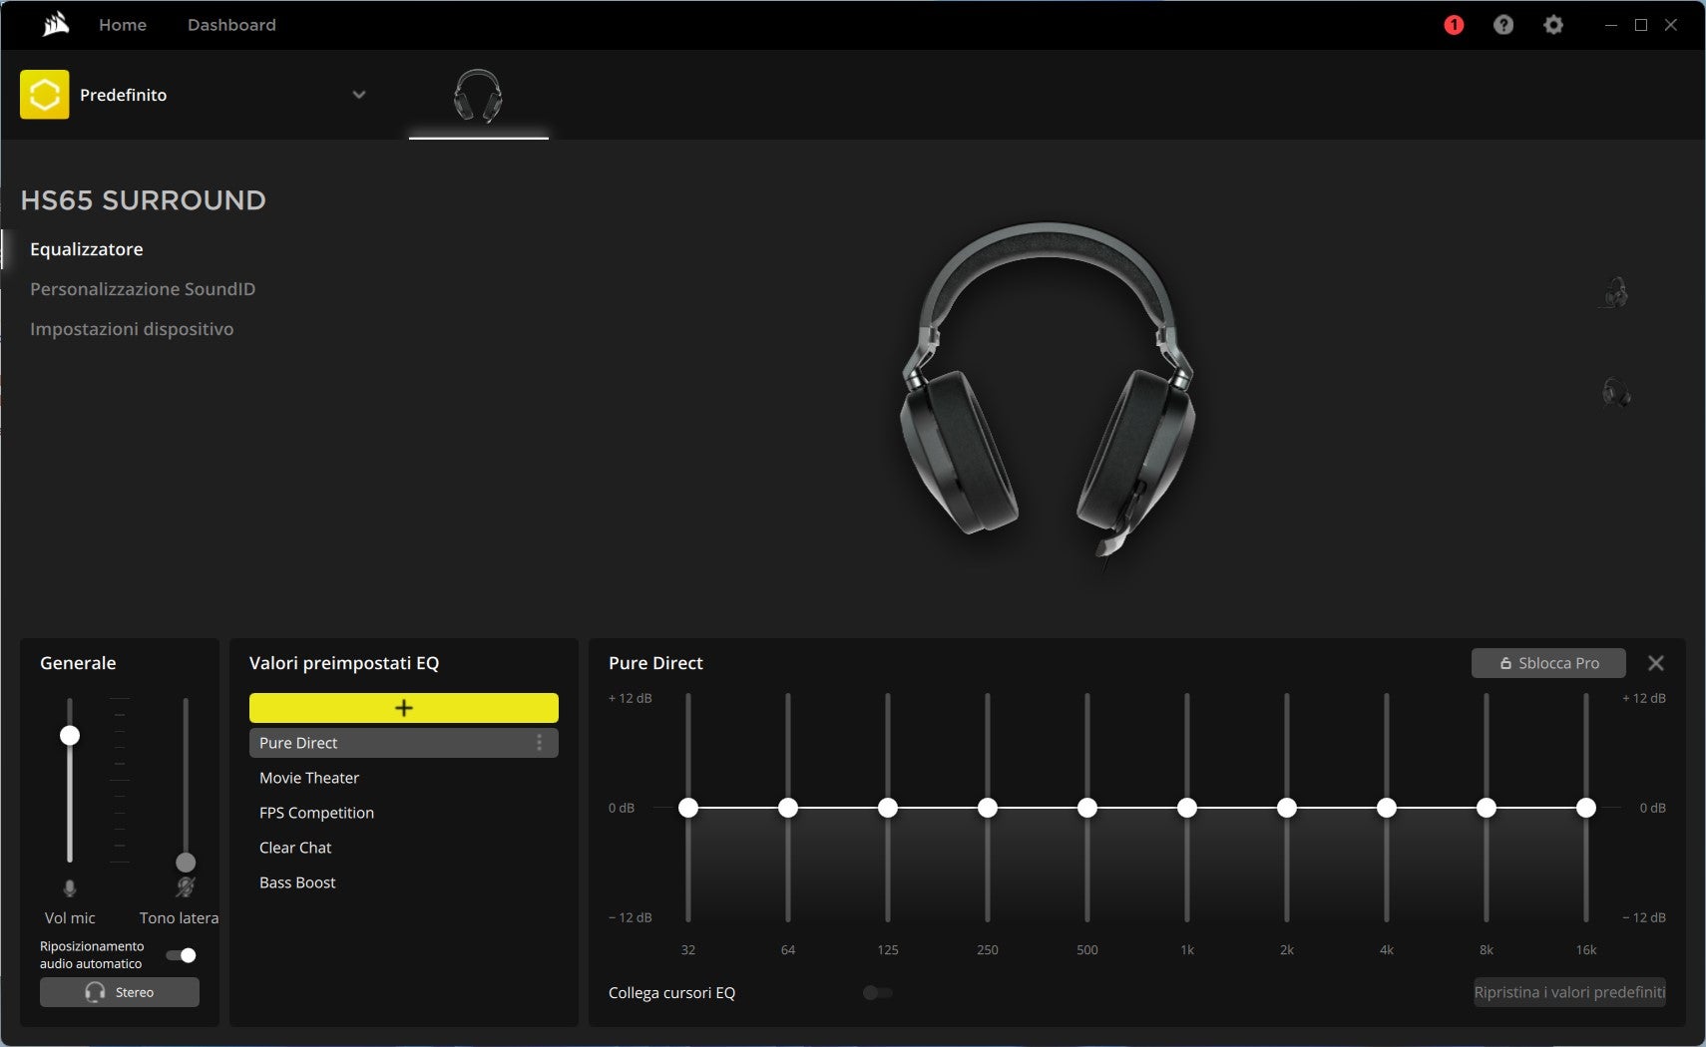Open Pure Direct preset options menu
This screenshot has width=1706, height=1047.
point(540,743)
